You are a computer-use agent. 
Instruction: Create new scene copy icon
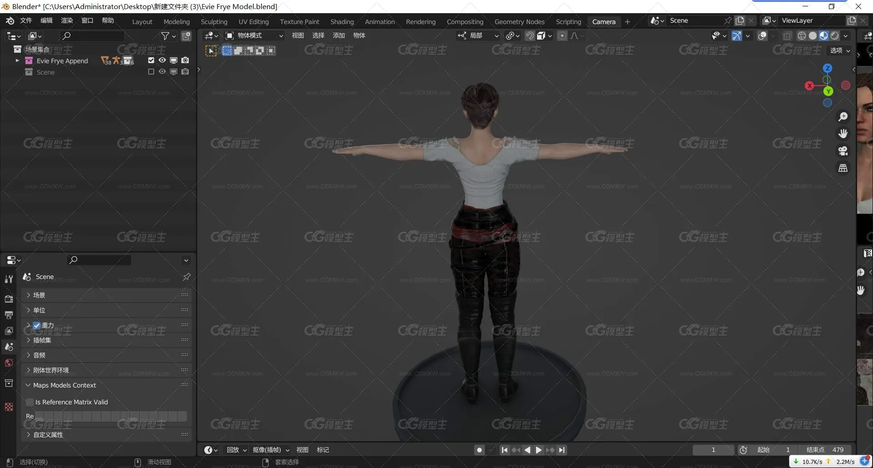[x=740, y=20]
